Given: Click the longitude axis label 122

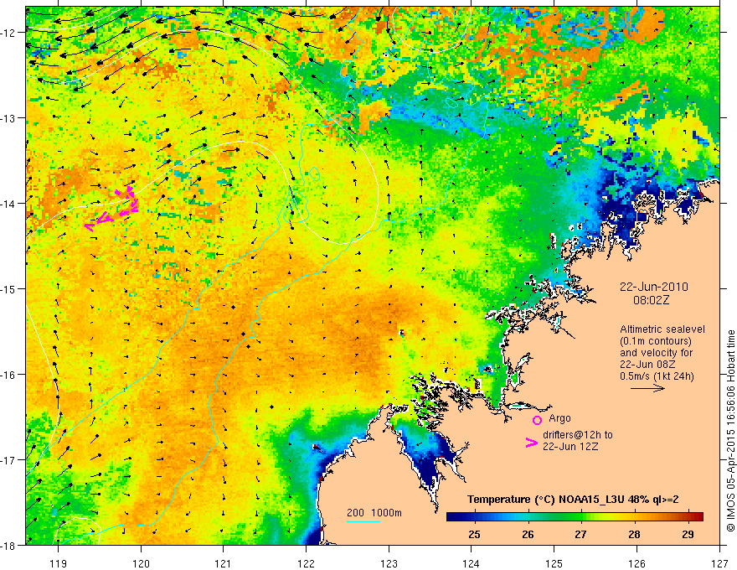Looking at the screenshot, I should [306, 563].
